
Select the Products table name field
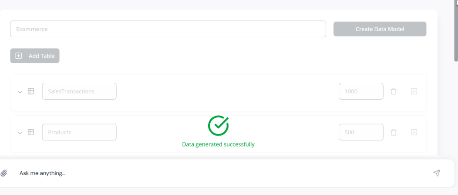79,132
